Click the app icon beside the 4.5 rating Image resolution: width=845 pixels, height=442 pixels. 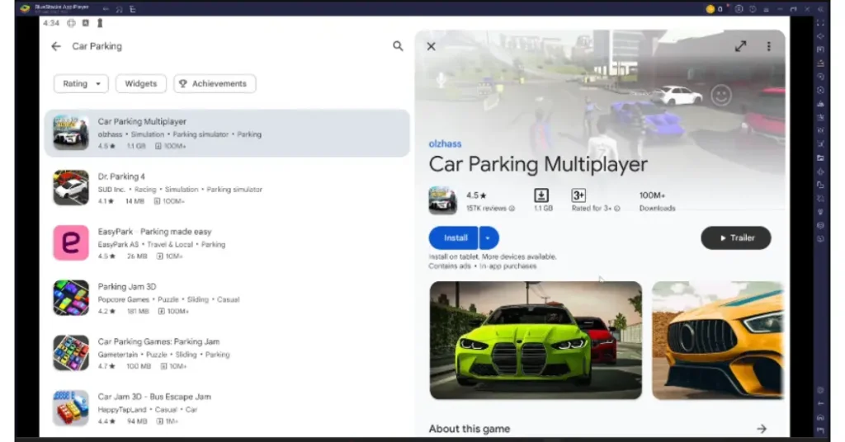(442, 200)
